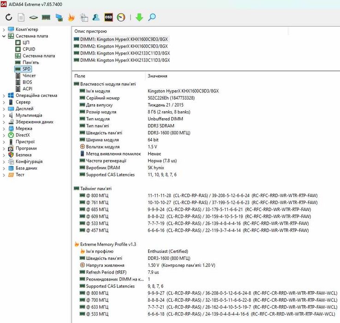Click the motherboard chip toolbar icon
The height and width of the screenshot is (323, 340).
tap(33, 18)
